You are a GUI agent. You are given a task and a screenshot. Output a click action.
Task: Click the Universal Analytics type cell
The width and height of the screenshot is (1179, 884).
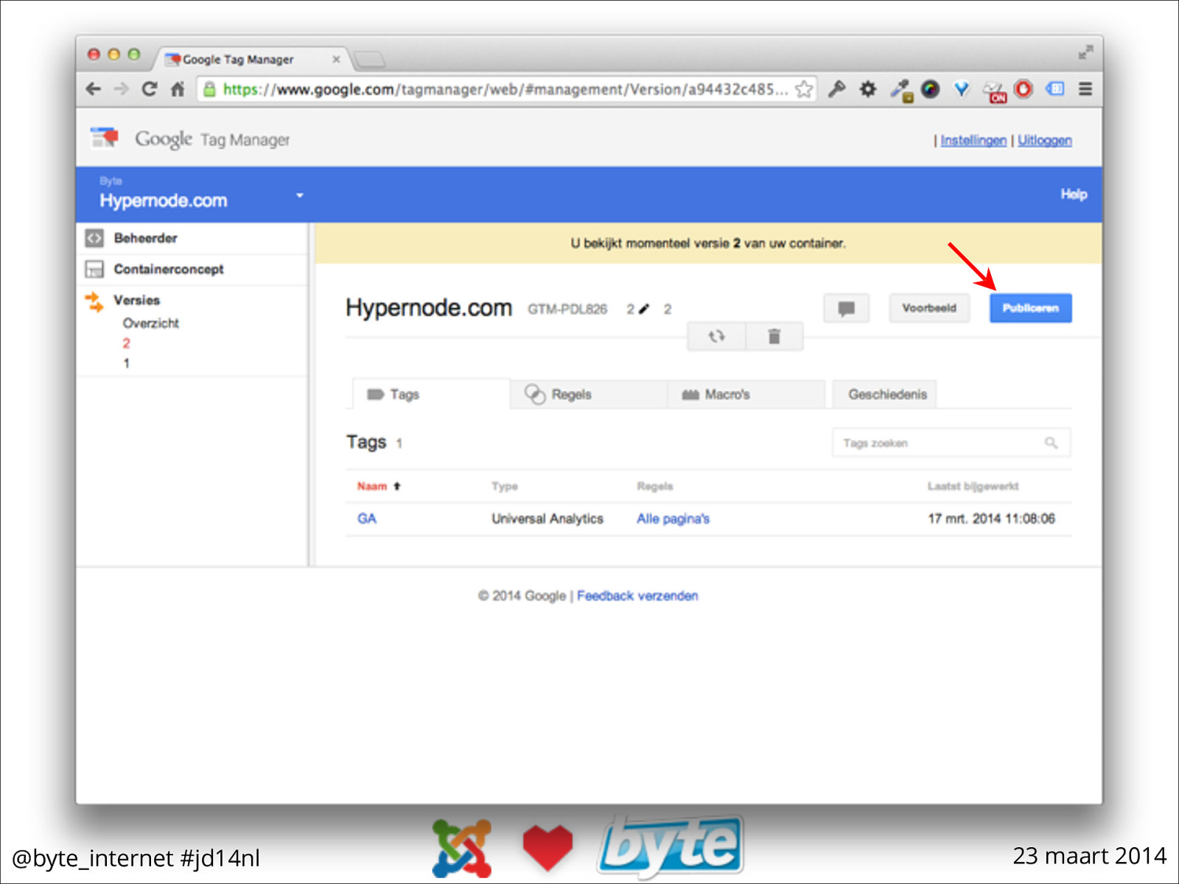[547, 519]
